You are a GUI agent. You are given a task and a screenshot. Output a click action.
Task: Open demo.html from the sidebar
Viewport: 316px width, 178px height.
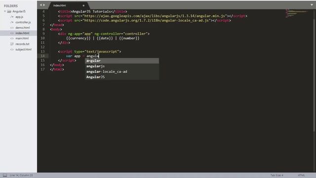(23, 28)
